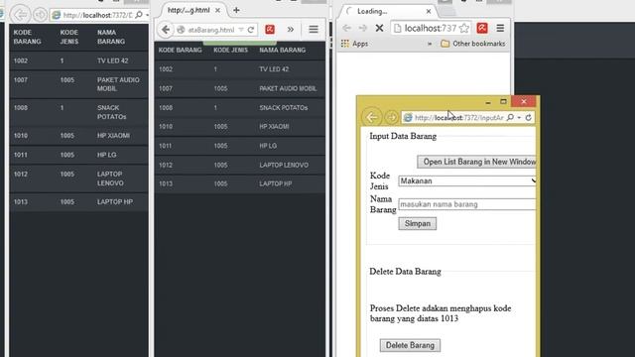Click Chrome address bar localhost URL
The image size is (635, 357).
coord(430,29)
